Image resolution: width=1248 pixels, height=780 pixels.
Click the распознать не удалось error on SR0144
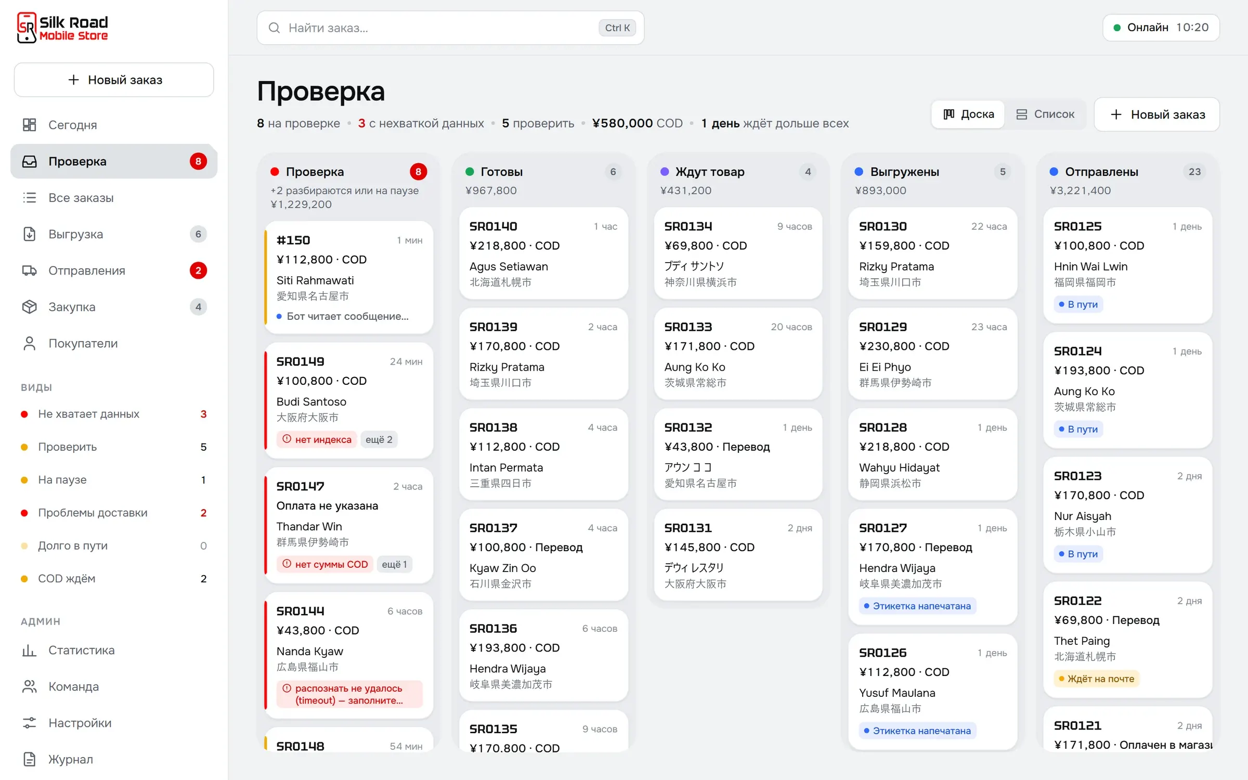pyautogui.click(x=349, y=694)
